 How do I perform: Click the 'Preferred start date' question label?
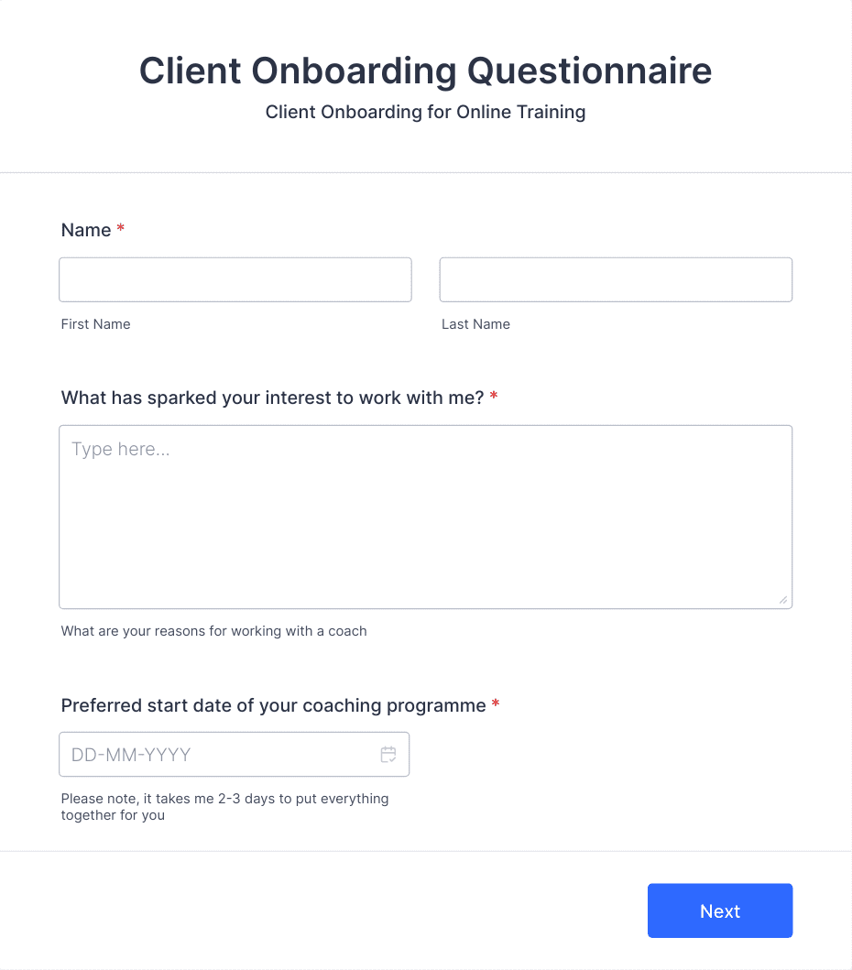click(x=272, y=705)
